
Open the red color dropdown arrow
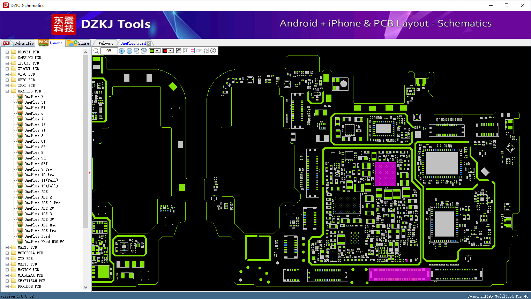171,51
